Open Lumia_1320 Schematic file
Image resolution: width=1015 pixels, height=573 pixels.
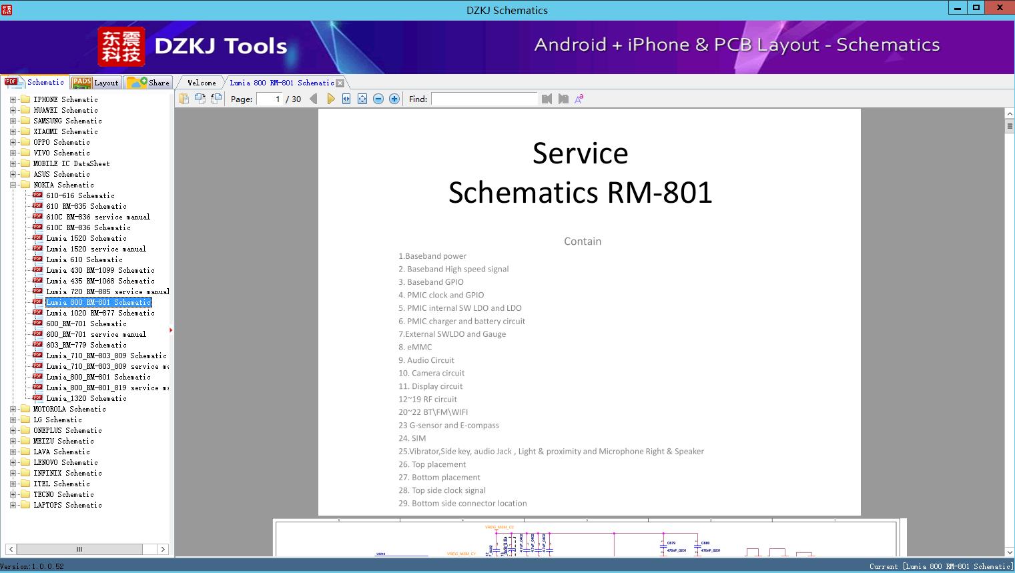pos(86,398)
